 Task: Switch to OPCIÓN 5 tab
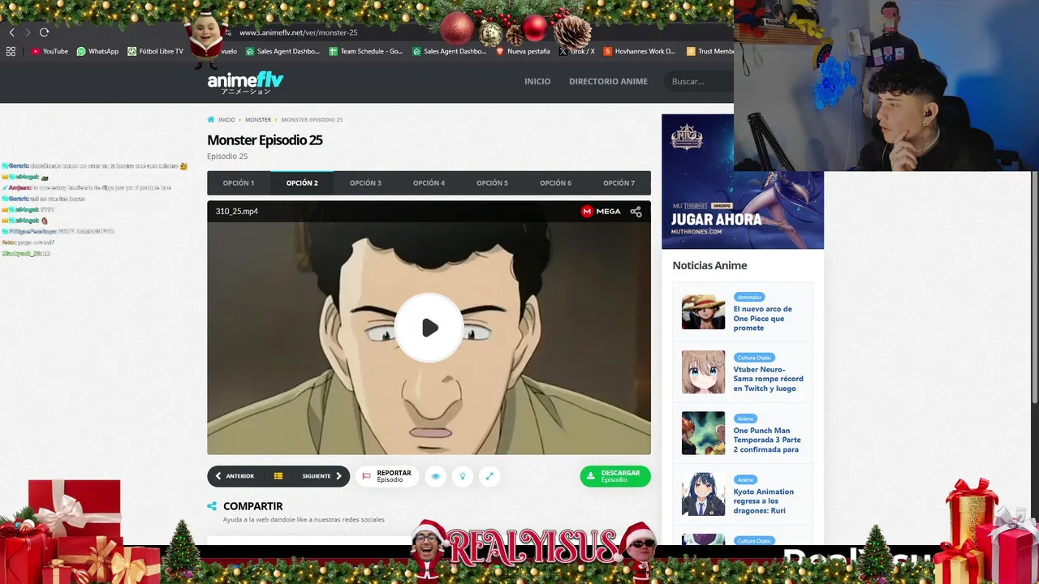tap(492, 183)
